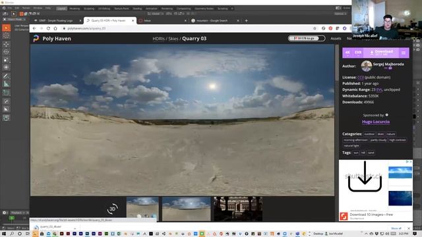Switch to the Adobe browser tab
The width and height of the screenshot is (422, 237).
click(162, 20)
